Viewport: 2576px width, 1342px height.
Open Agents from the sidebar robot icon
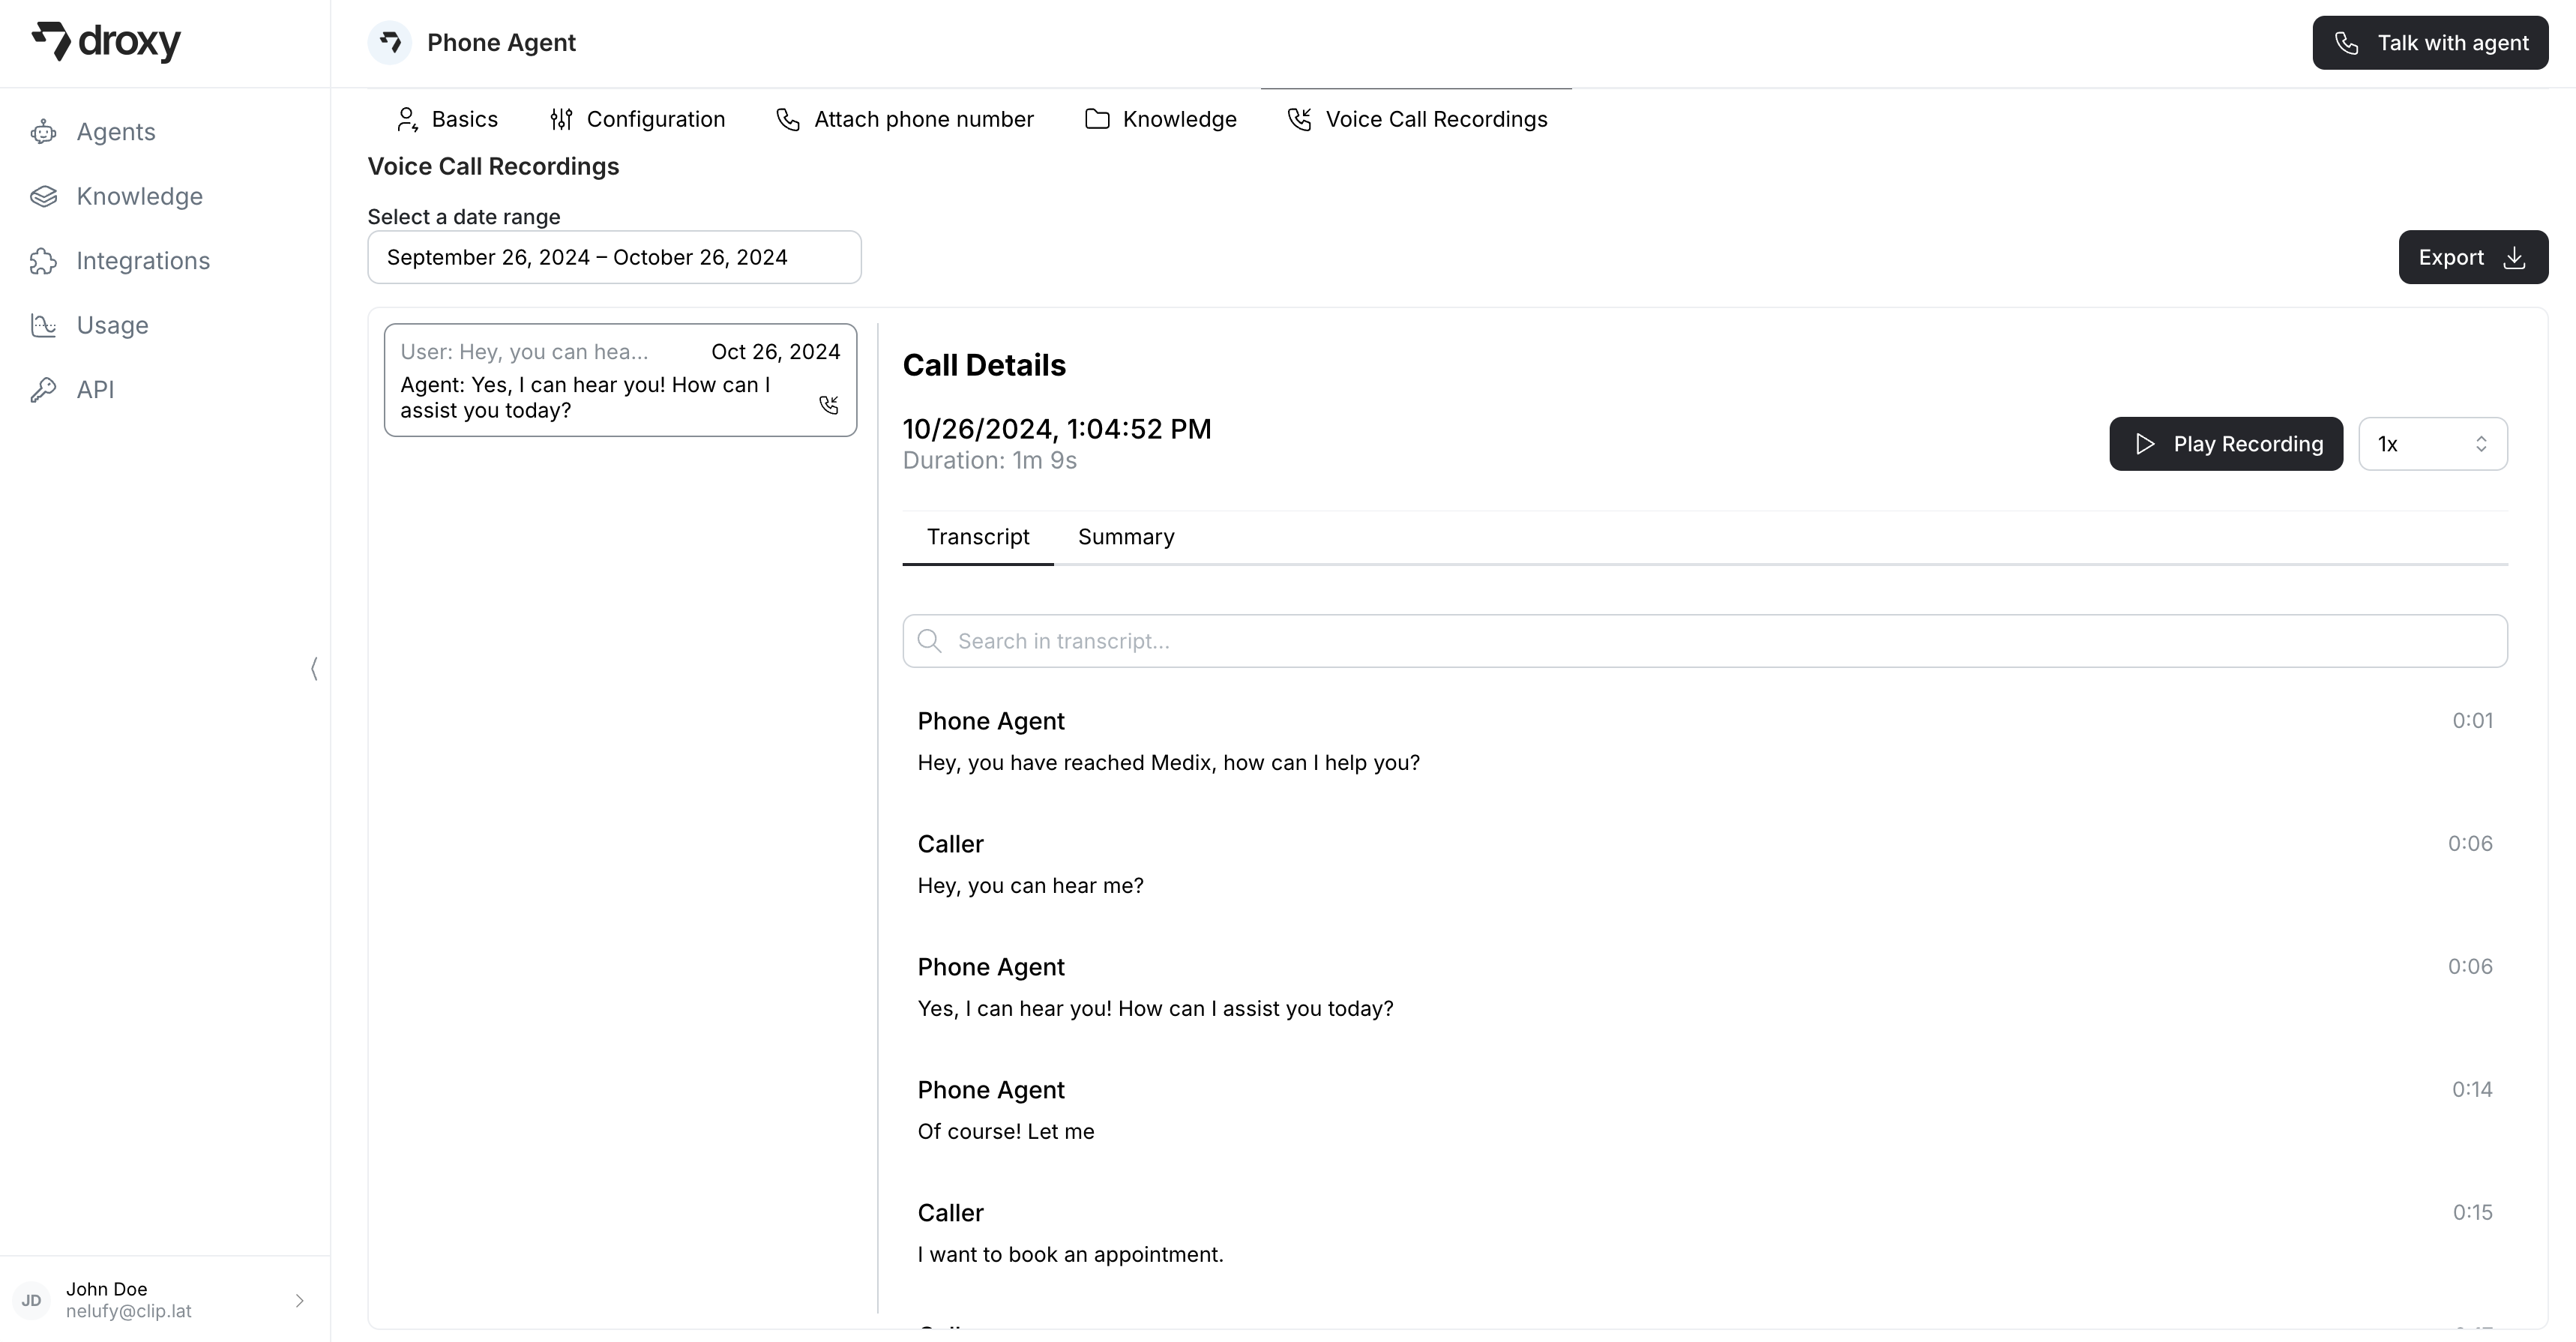tap(44, 132)
